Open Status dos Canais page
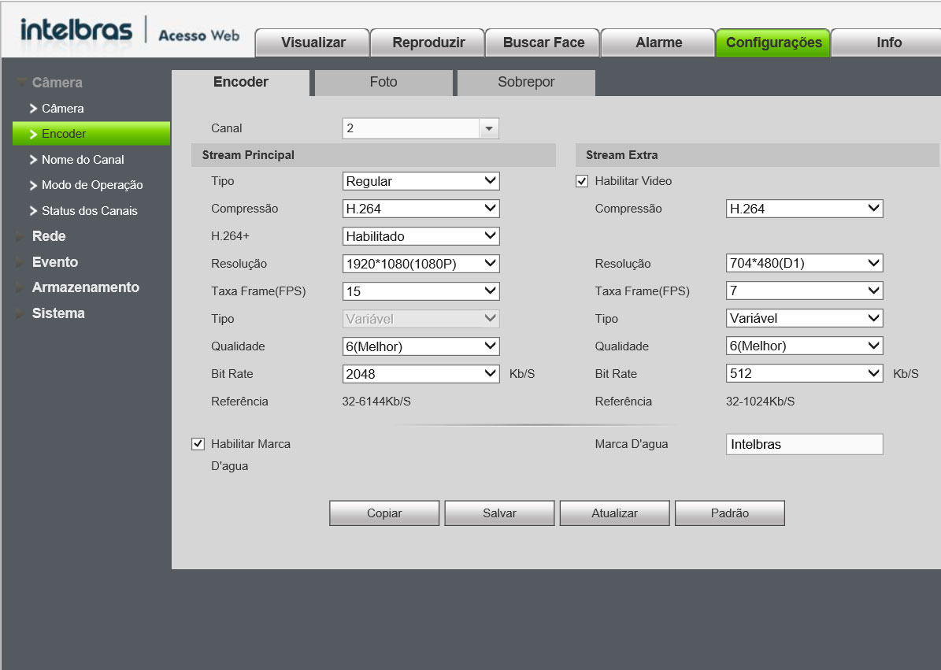Screen dimensions: 941x670 tap(90, 210)
